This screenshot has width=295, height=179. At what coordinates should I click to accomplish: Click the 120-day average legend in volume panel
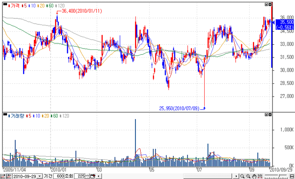tap(64, 116)
